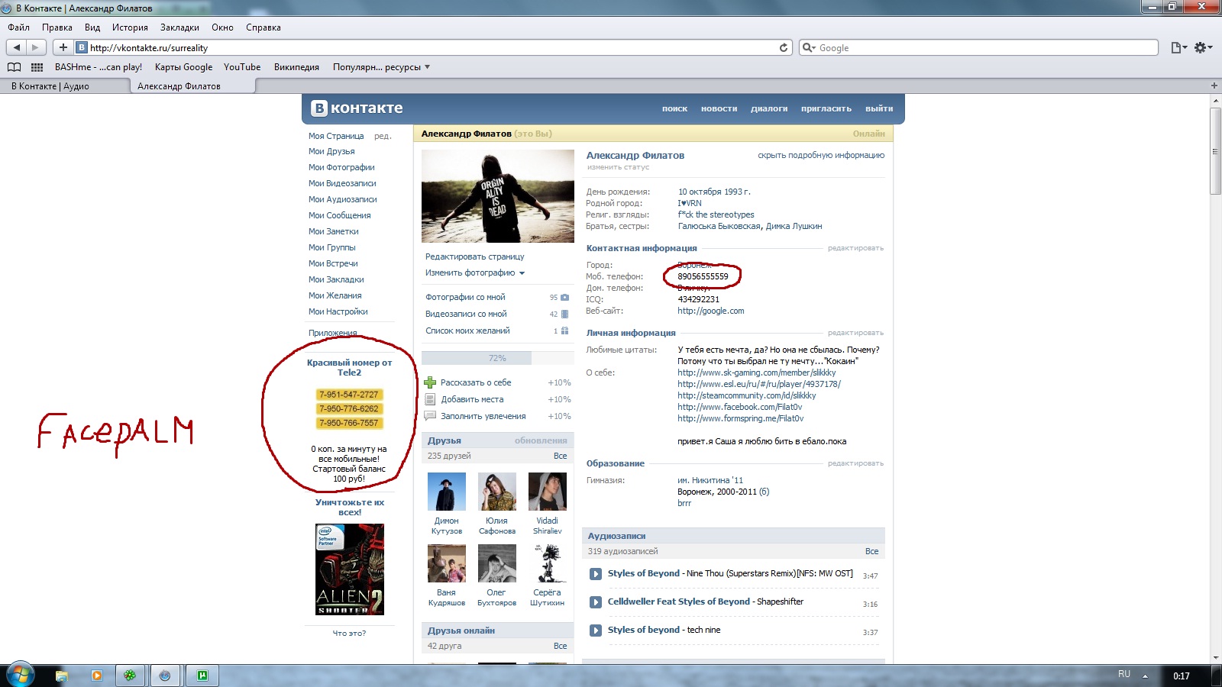Click film icon next to 42 videos
The height and width of the screenshot is (687, 1222).
[x=565, y=314]
